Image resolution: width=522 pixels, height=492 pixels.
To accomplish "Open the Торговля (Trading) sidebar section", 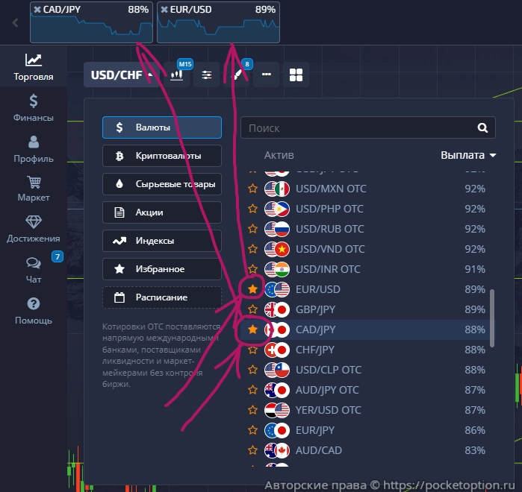I will [x=33, y=66].
